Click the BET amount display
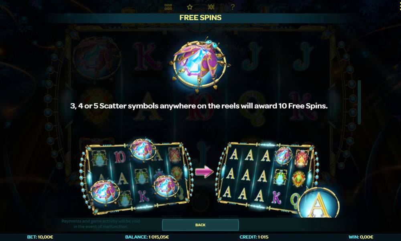Screen dimensions: 401x241 point(40,237)
